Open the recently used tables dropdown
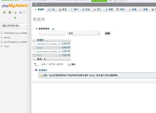This screenshot has width=156, height=113. 15,26
